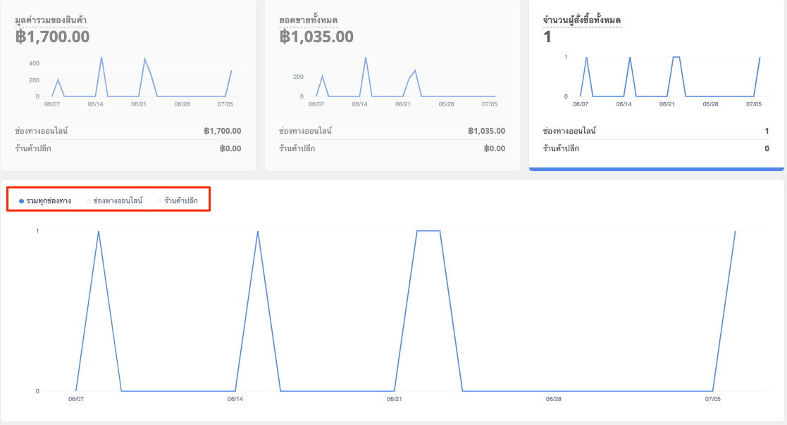The width and height of the screenshot is (787, 425).
Task: Click the ร้านค้าปลีก row label in the ยอดขายทั้งหมด card
Action: tap(297, 148)
